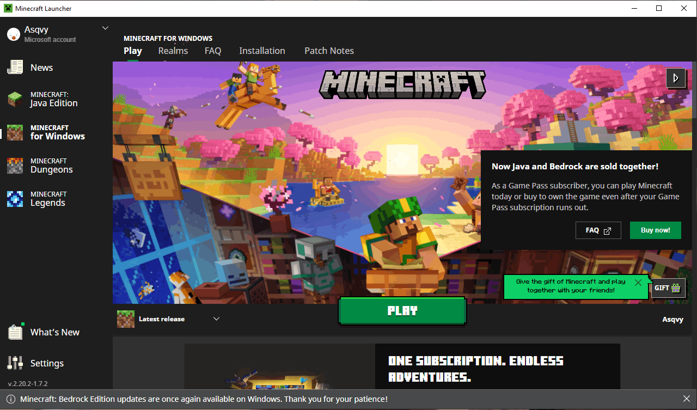The image size is (697, 410).
Task: Click the Minecraft for Windows dirt block icon
Action: (15, 132)
